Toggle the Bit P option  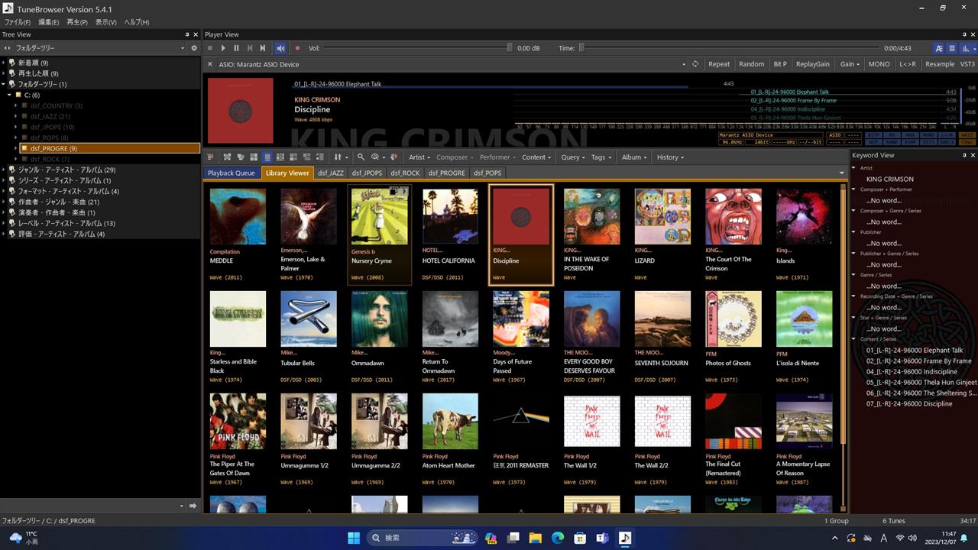pyautogui.click(x=780, y=64)
